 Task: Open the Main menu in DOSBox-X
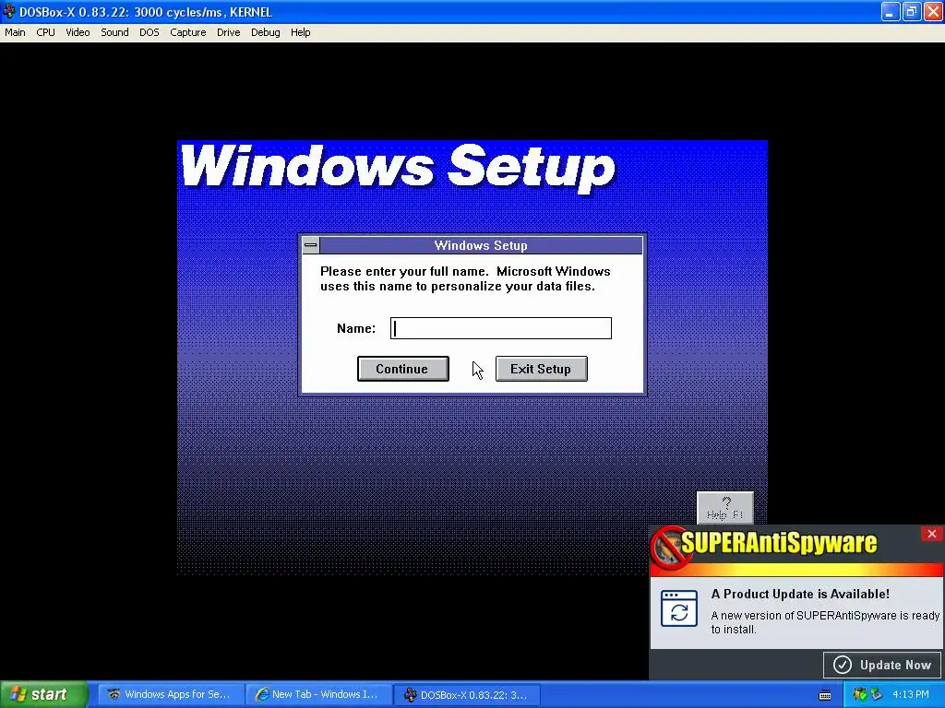(x=15, y=32)
